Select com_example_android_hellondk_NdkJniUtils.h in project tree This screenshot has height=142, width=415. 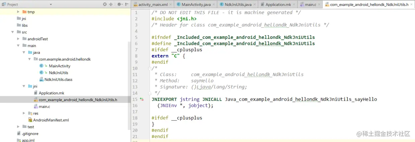click(x=78, y=100)
